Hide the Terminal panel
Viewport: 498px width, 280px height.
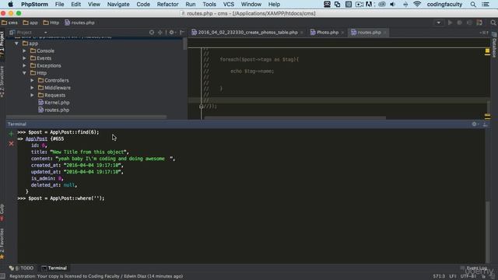pyautogui.click(x=485, y=124)
